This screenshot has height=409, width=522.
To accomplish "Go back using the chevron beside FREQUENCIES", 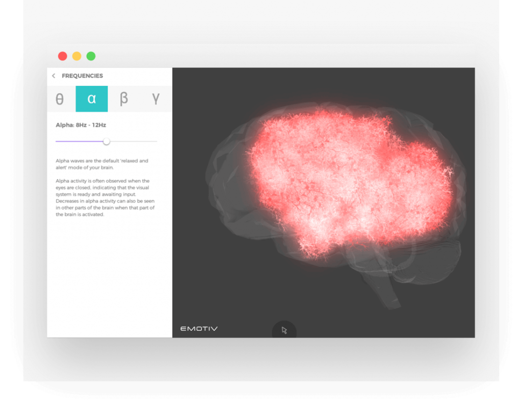I will click(x=54, y=76).
